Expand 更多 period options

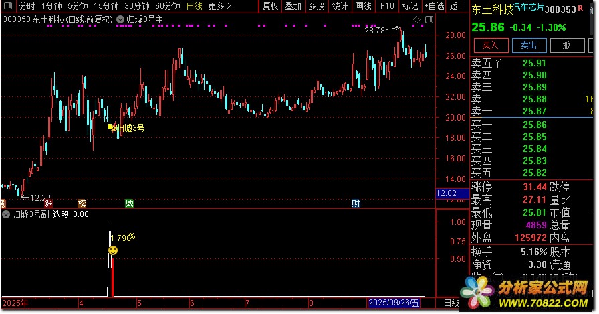pyautogui.click(x=219, y=6)
